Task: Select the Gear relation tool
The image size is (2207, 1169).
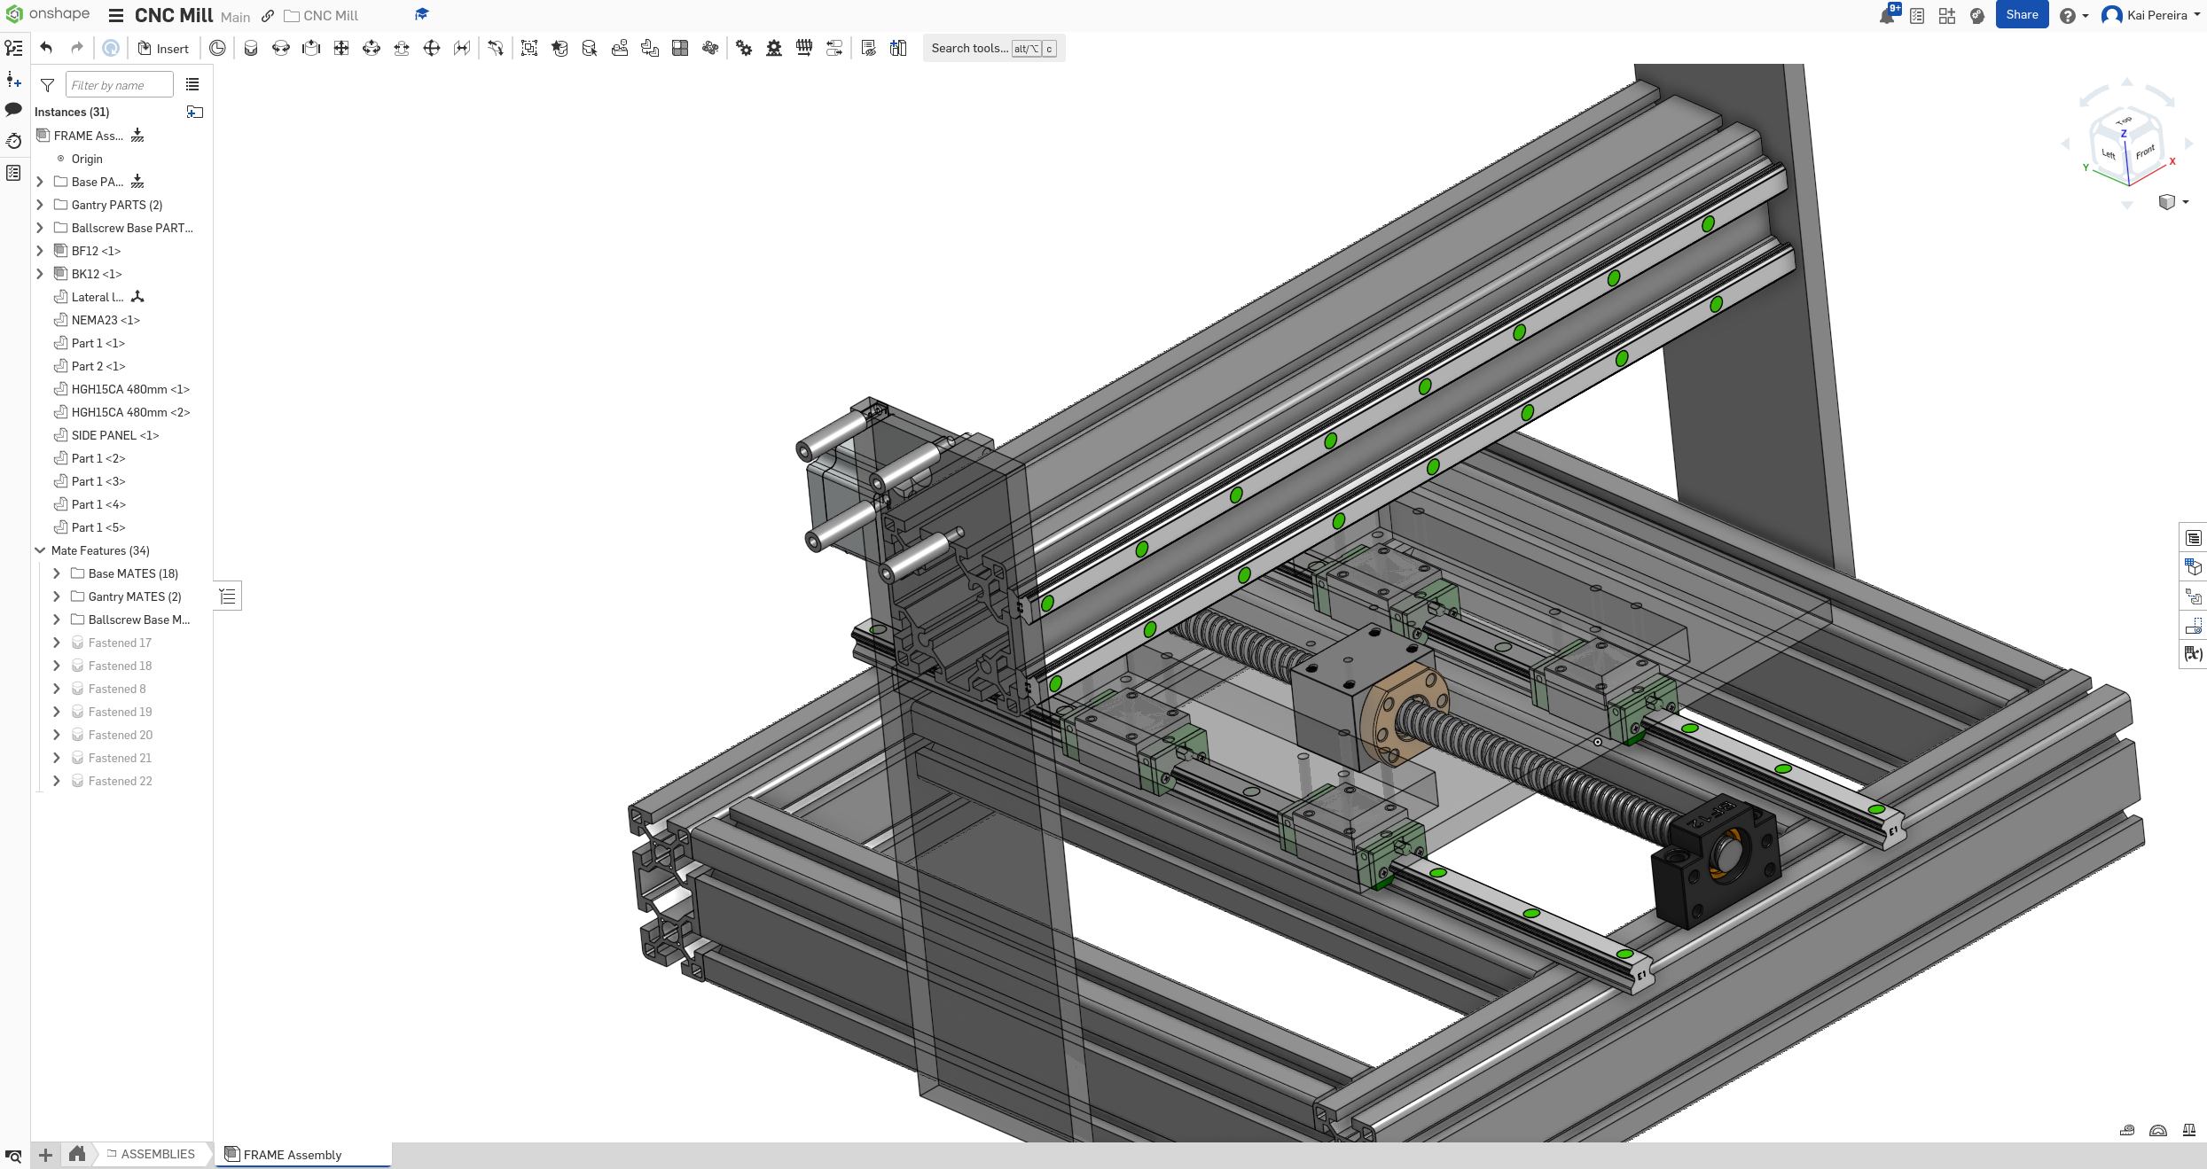Action: (744, 49)
